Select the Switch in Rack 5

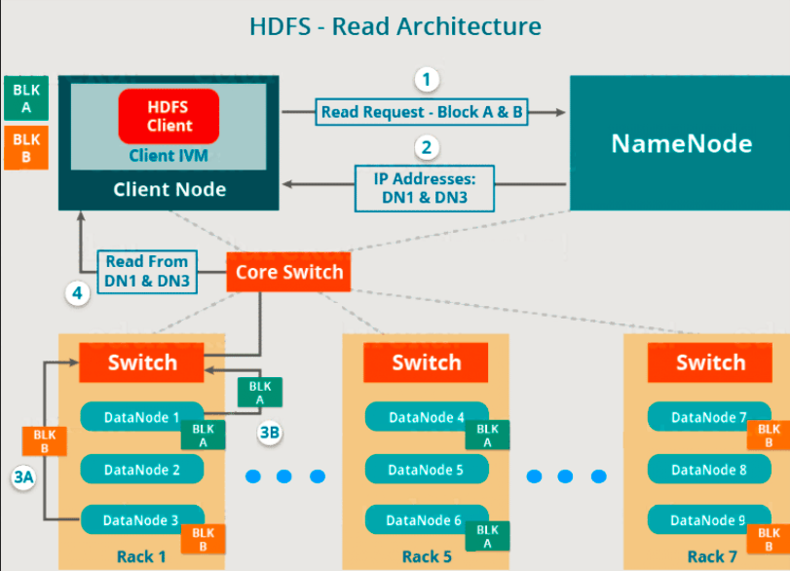(426, 362)
